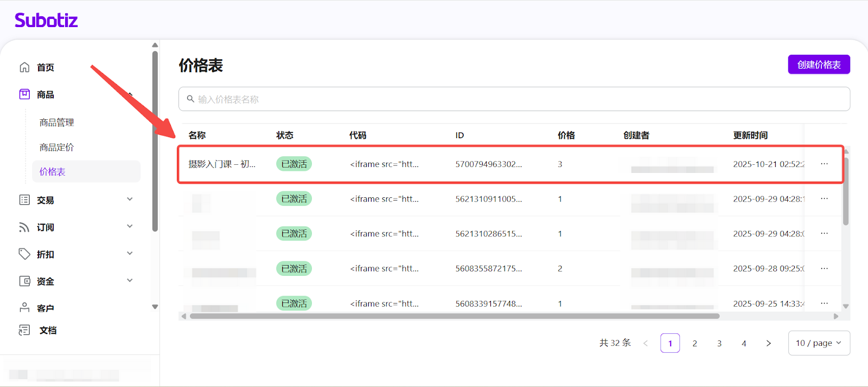This screenshot has width=868, height=387.
Task: Open the more-actions menu for 摄影入门课 row
Action: coord(824,164)
